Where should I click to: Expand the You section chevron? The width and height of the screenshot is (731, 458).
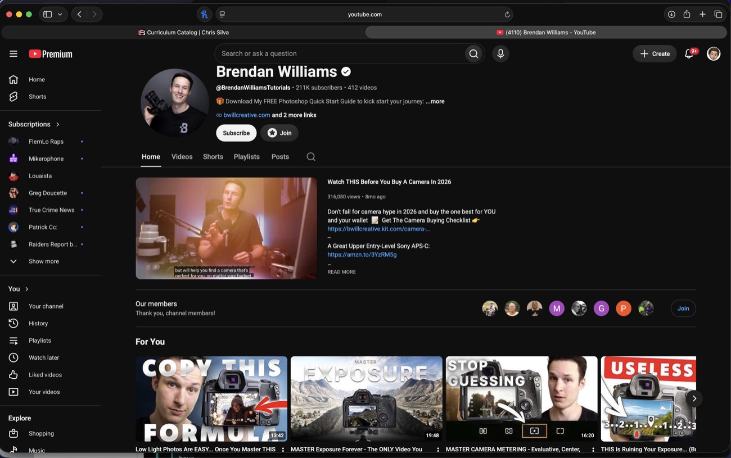(x=26, y=289)
